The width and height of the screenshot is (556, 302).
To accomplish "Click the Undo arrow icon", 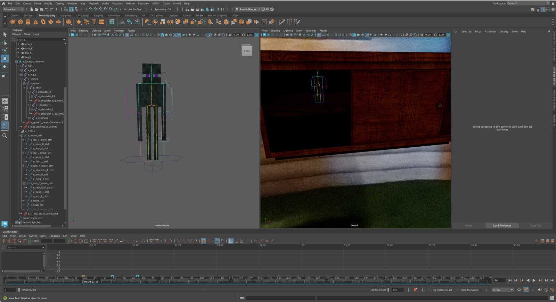I will (46, 9).
